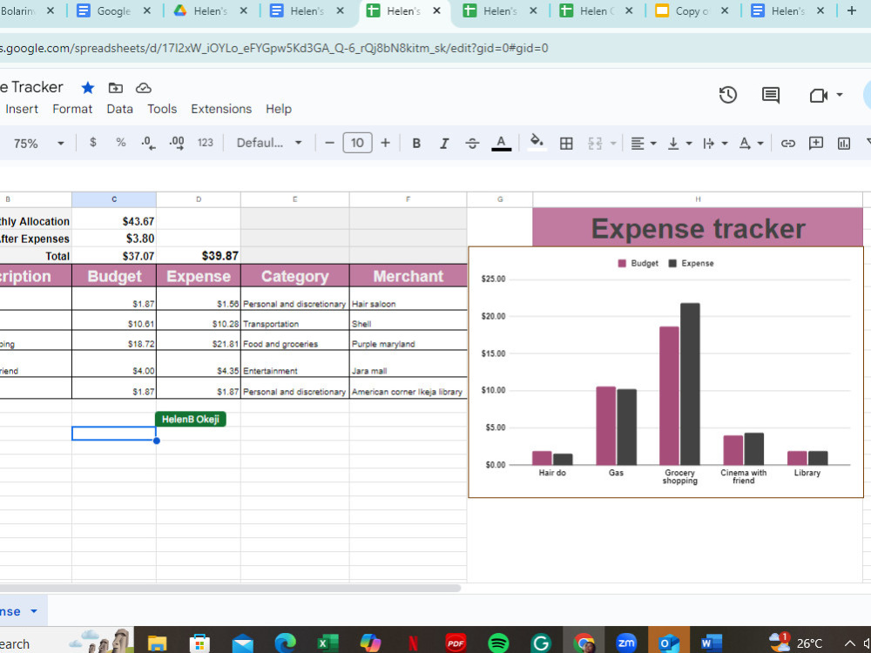Open version history clock icon
The height and width of the screenshot is (653, 871).
click(x=727, y=95)
